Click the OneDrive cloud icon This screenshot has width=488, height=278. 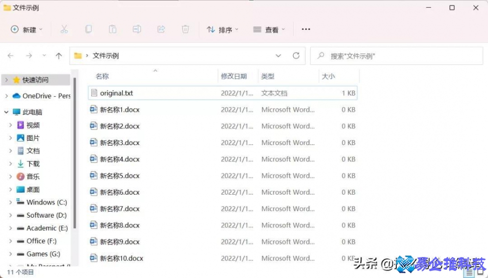click(17, 96)
